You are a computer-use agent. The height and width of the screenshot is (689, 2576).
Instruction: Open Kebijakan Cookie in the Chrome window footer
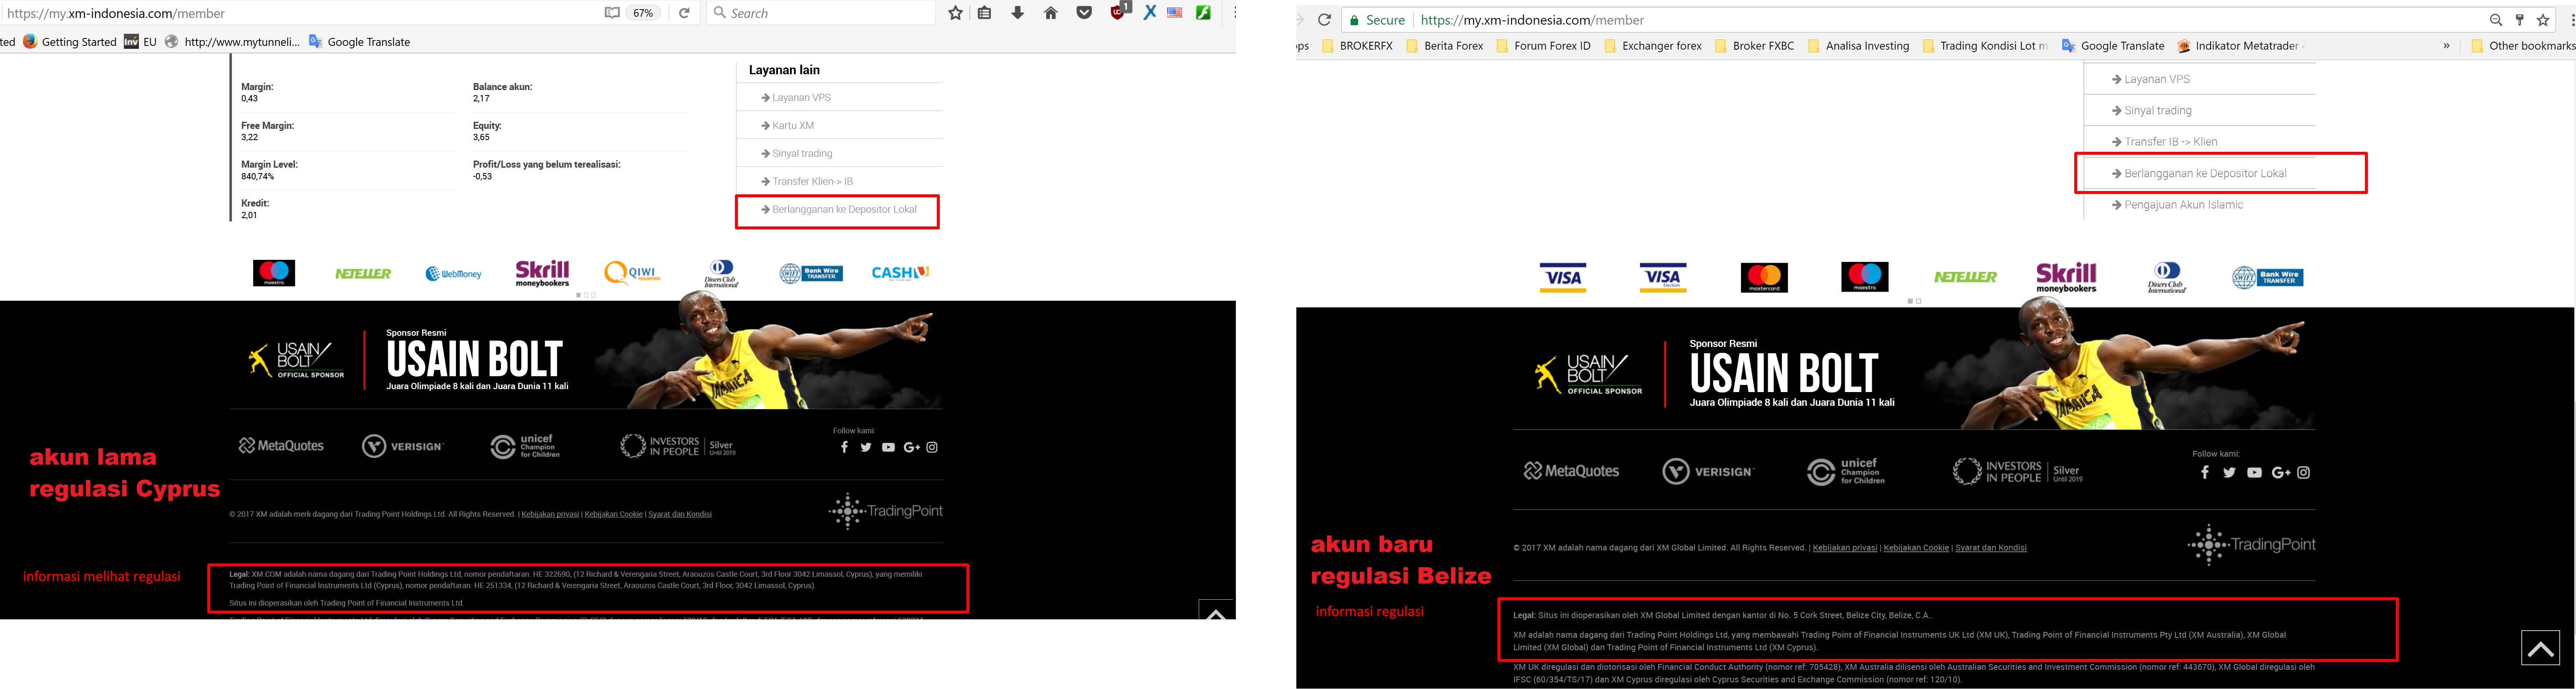[x=1916, y=548]
